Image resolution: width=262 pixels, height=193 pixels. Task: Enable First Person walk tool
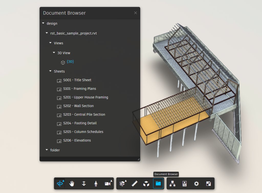click(96, 184)
